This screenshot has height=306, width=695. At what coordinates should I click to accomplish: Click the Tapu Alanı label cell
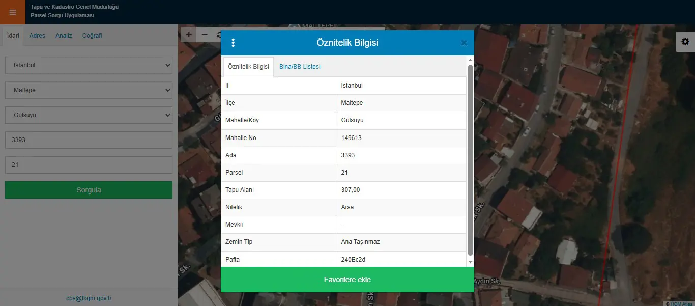[279, 190]
